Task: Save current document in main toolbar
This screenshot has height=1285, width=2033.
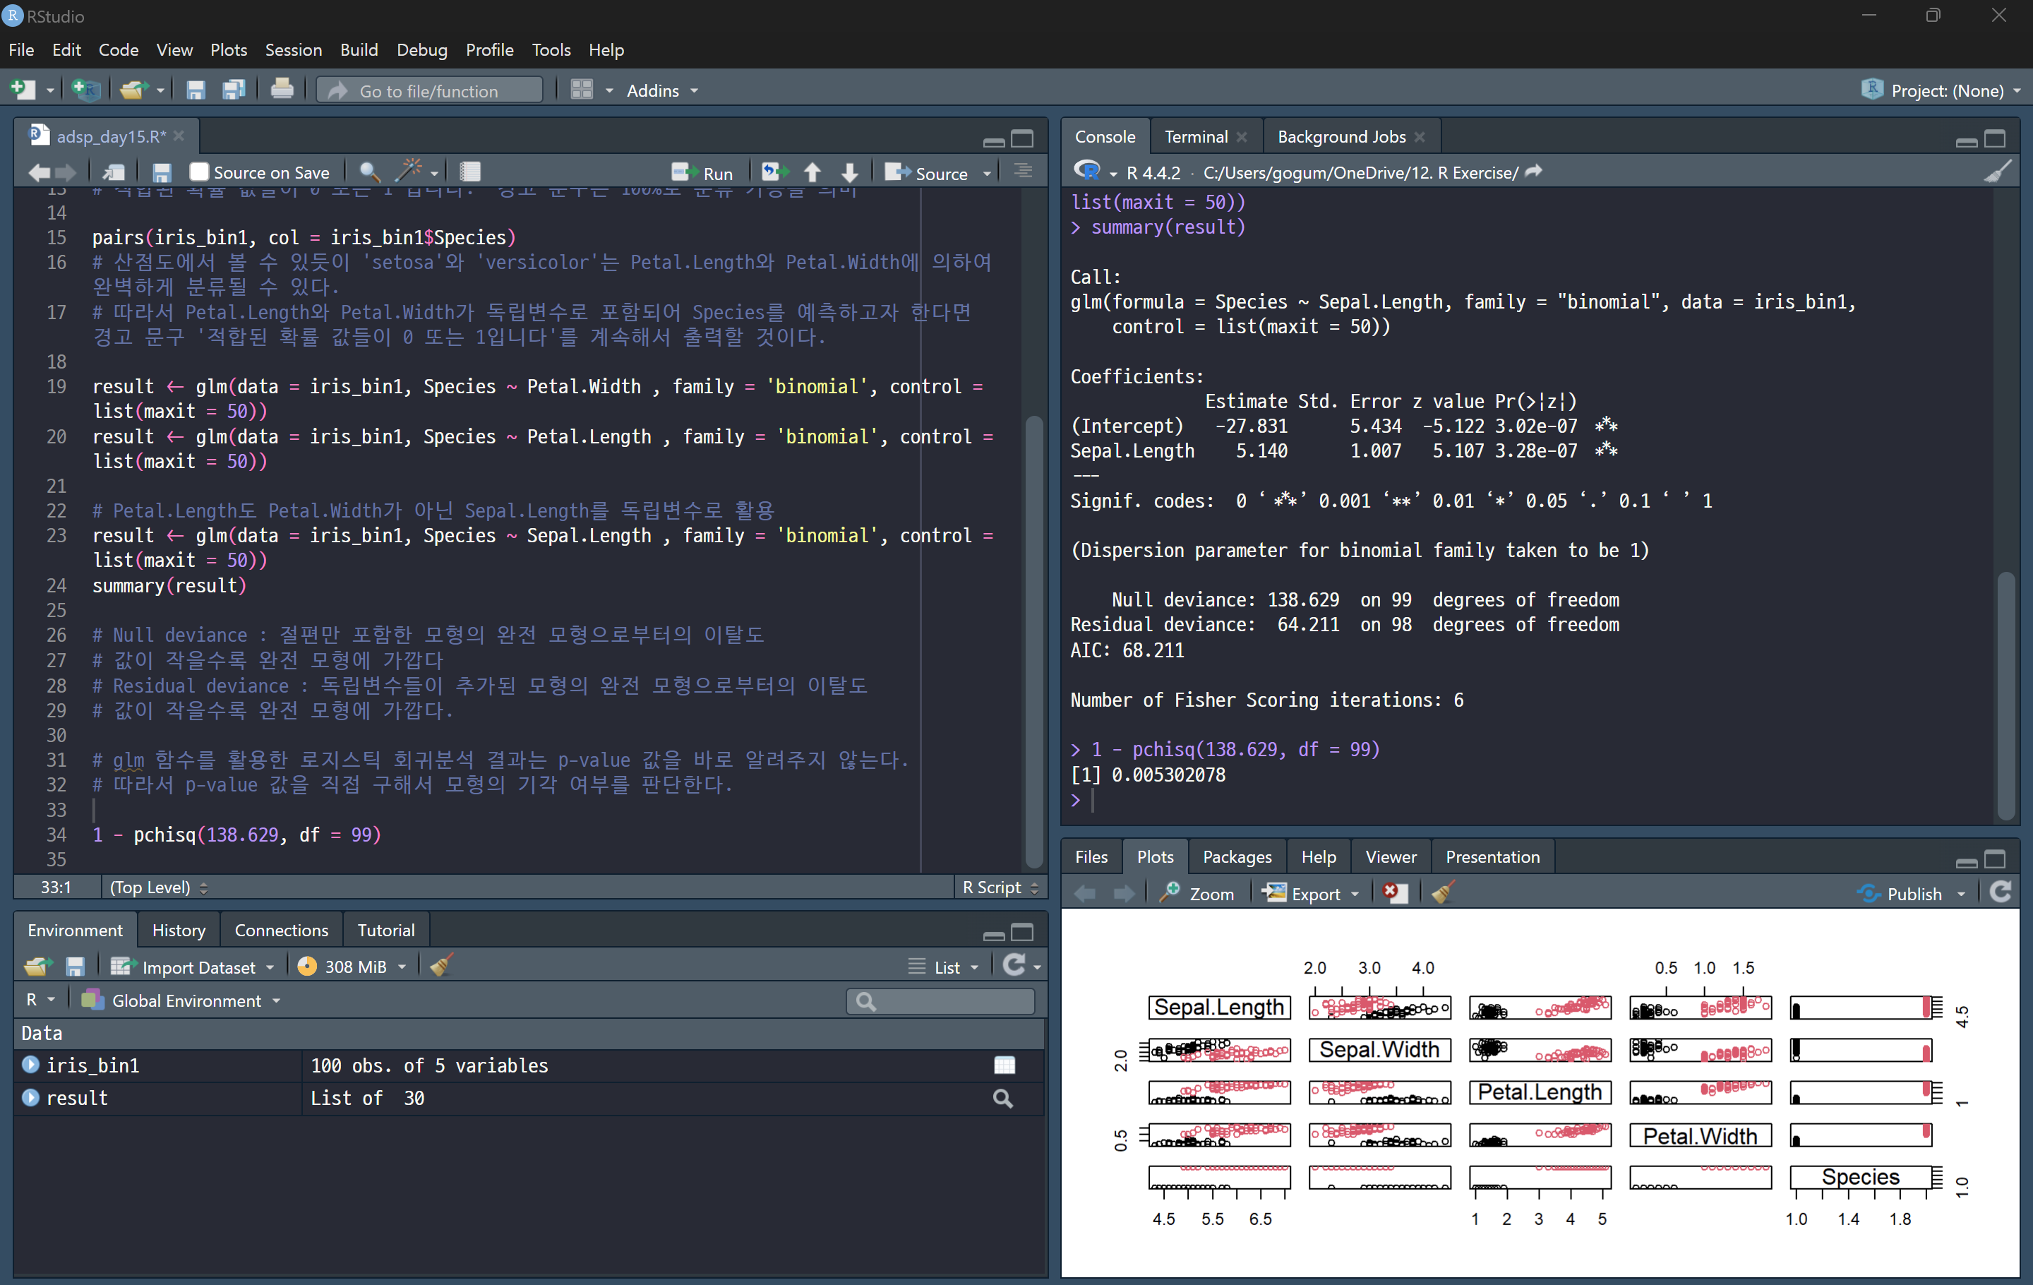Action: point(196,90)
